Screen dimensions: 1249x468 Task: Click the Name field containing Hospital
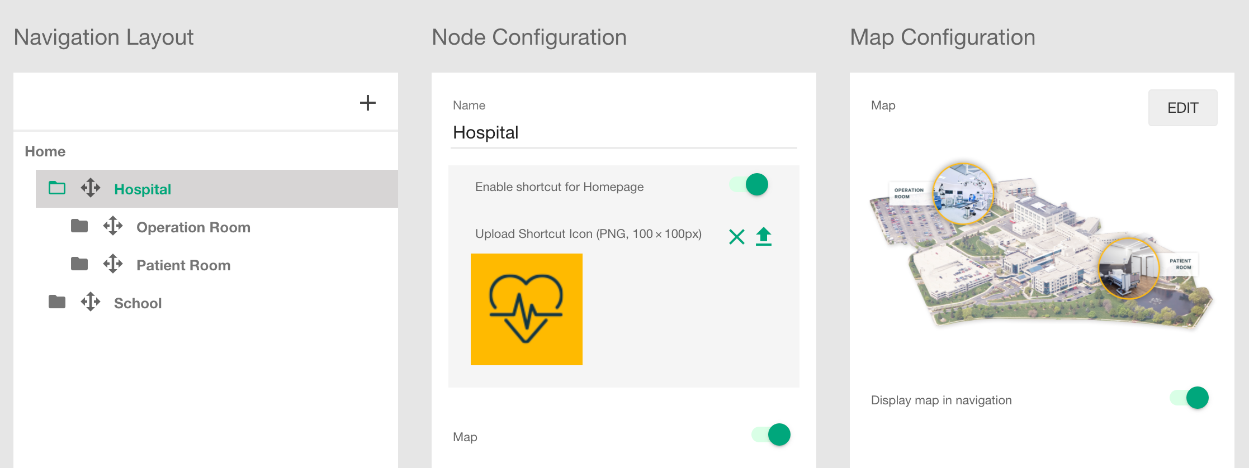(624, 132)
